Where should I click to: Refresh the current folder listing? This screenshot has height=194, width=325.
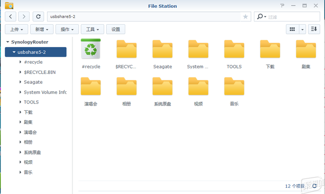pyautogui.click(x=38, y=16)
